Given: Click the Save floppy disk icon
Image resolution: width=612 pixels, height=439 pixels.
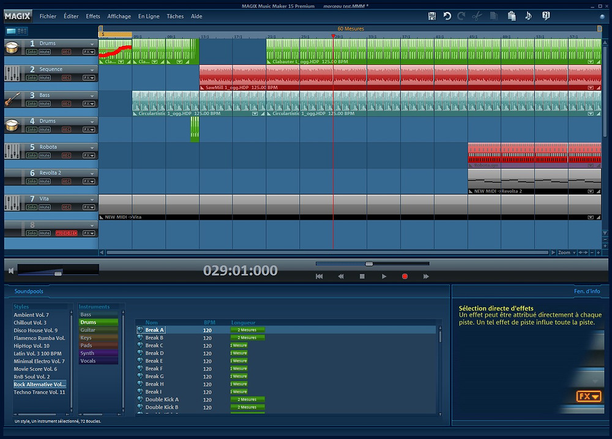Looking at the screenshot, I should point(431,16).
